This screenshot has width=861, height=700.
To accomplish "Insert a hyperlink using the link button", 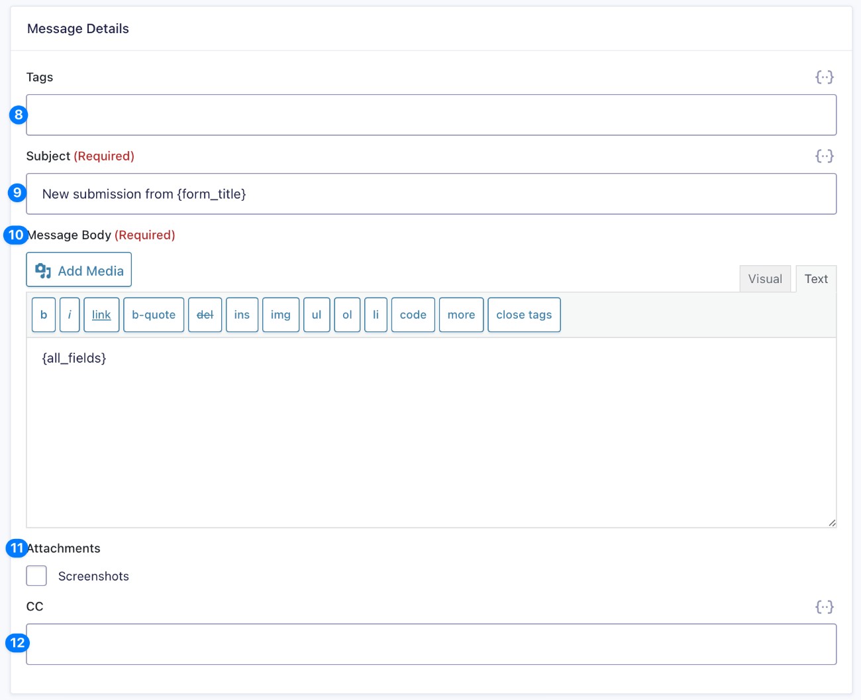I will 101,314.
